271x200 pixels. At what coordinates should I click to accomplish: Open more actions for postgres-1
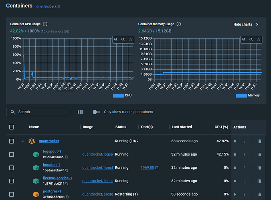(244, 194)
